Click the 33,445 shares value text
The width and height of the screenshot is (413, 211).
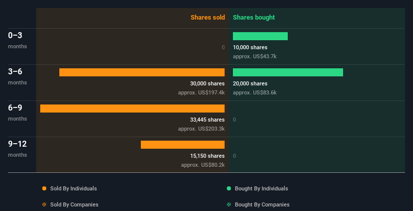(207, 120)
